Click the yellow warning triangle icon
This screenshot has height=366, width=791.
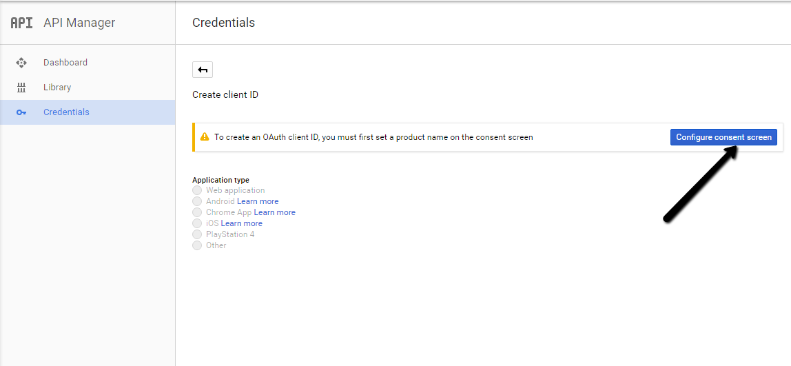[205, 136]
